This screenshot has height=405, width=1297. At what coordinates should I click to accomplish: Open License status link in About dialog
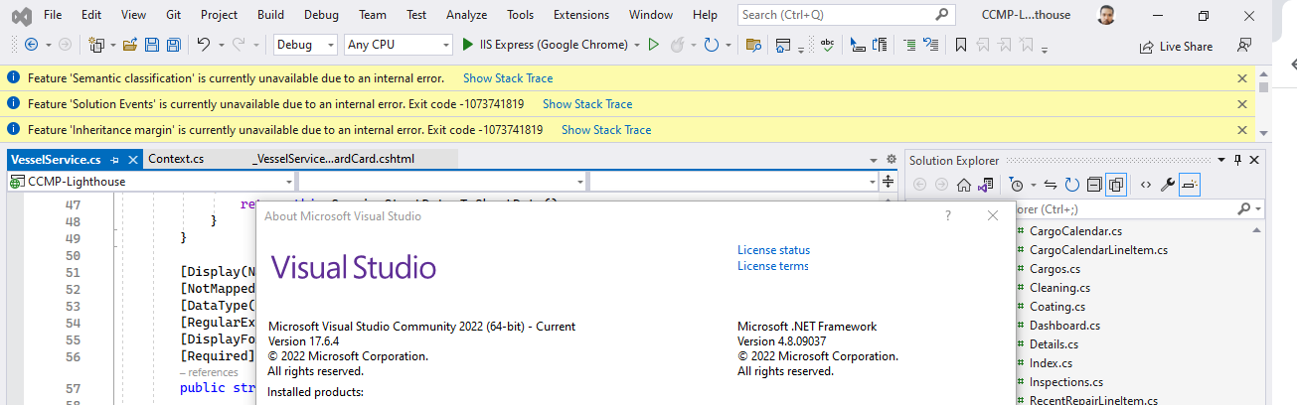(773, 250)
